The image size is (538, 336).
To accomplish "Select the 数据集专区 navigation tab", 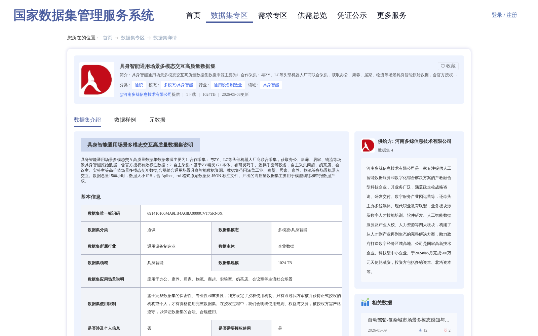I will point(229,15).
